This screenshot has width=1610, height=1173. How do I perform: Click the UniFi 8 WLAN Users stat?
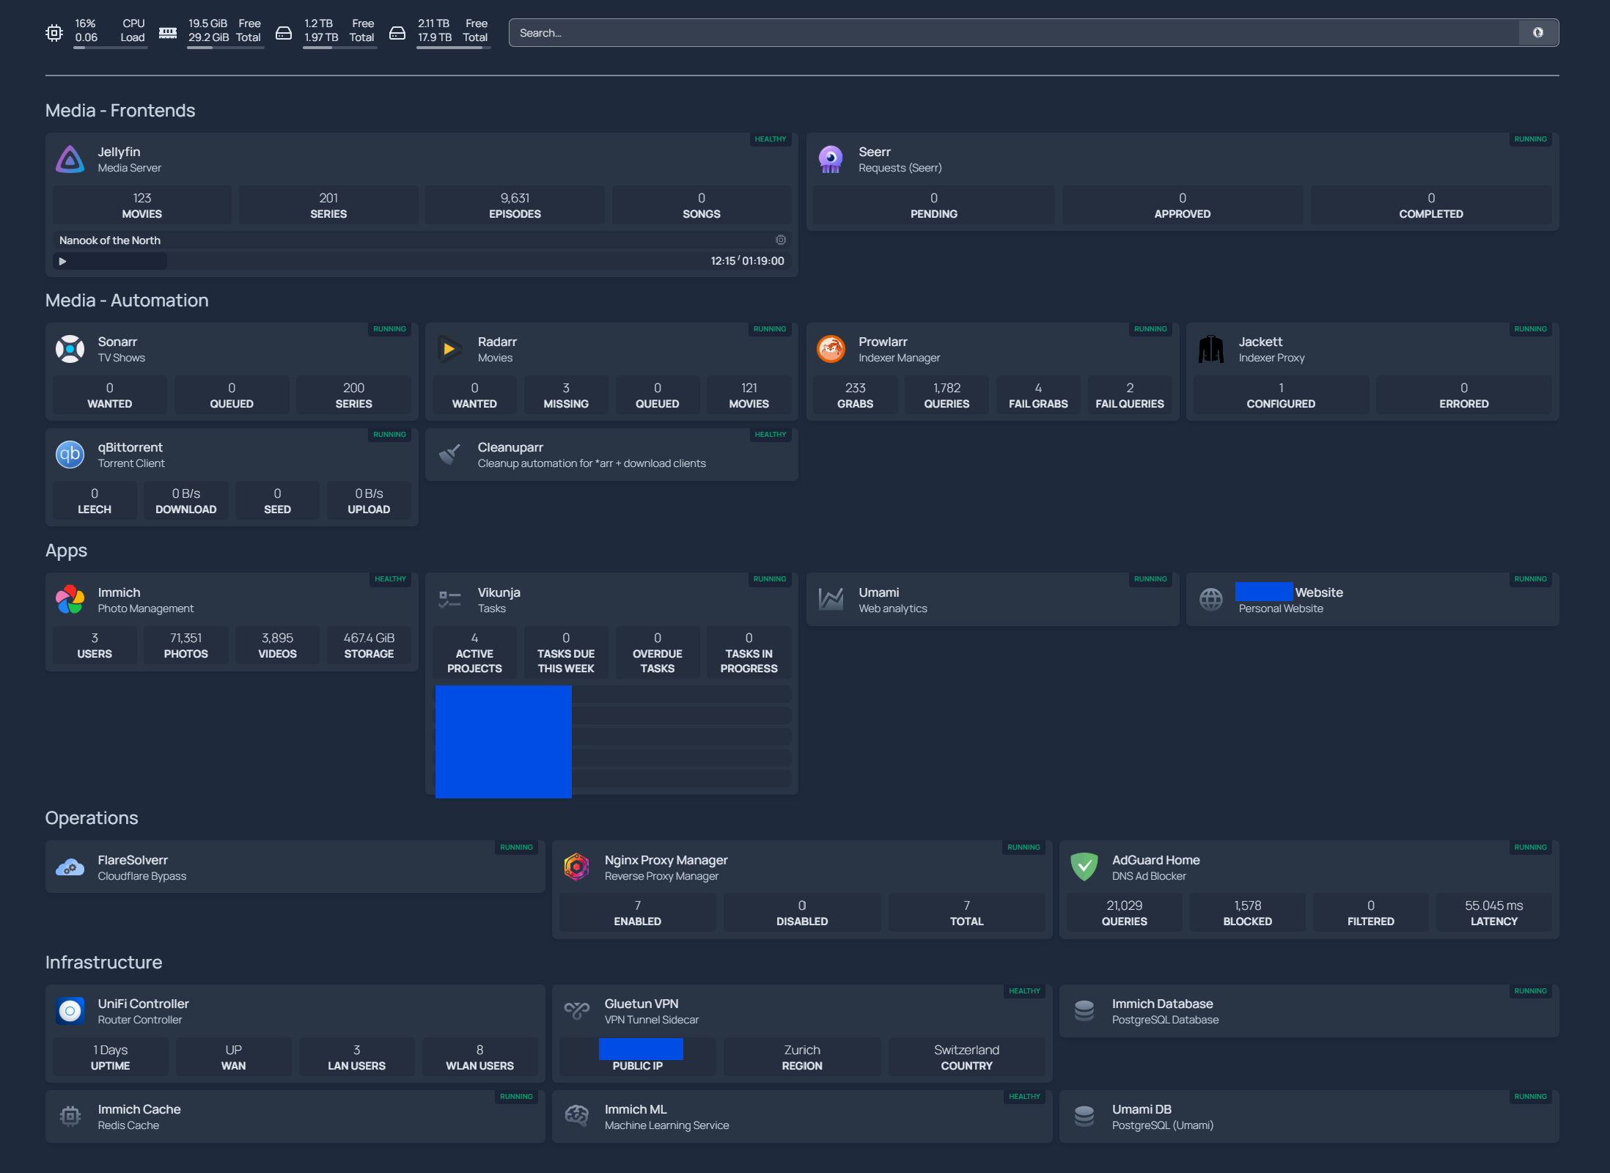click(x=479, y=1057)
